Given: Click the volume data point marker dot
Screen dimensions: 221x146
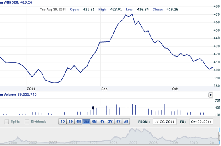Looking at the screenshot, I should coord(93,108).
